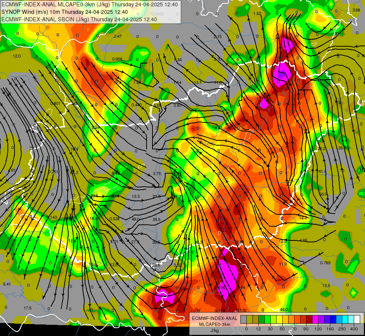The width and height of the screenshot is (365, 336).
Task: Click the map value 46.0
Action: point(284,309)
